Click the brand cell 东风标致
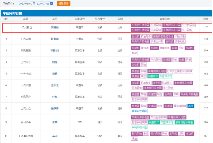Screen dimensions: 213x143 click(26, 51)
